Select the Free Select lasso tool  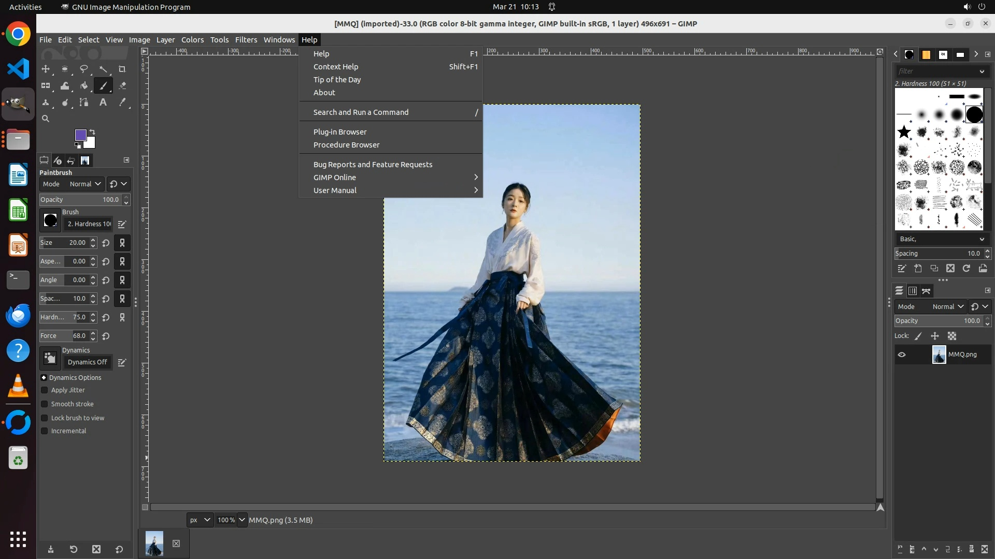click(x=84, y=69)
